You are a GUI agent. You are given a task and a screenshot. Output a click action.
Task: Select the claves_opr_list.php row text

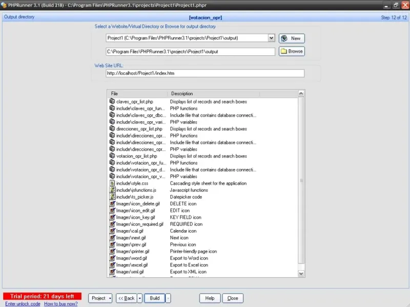click(135, 101)
